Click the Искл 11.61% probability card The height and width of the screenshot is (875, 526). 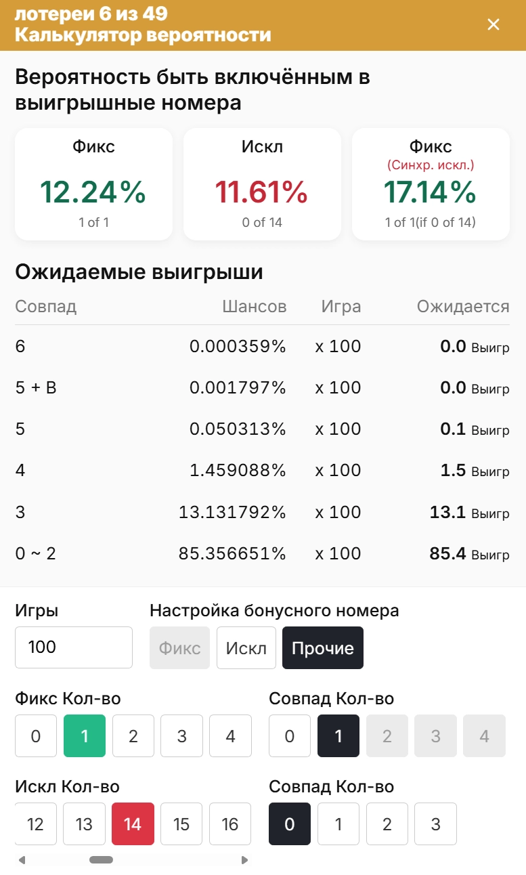point(262,184)
